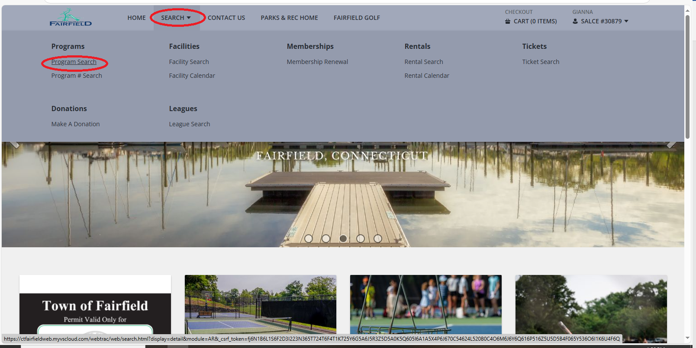Click the user account person icon
The width and height of the screenshot is (696, 348).
(575, 21)
